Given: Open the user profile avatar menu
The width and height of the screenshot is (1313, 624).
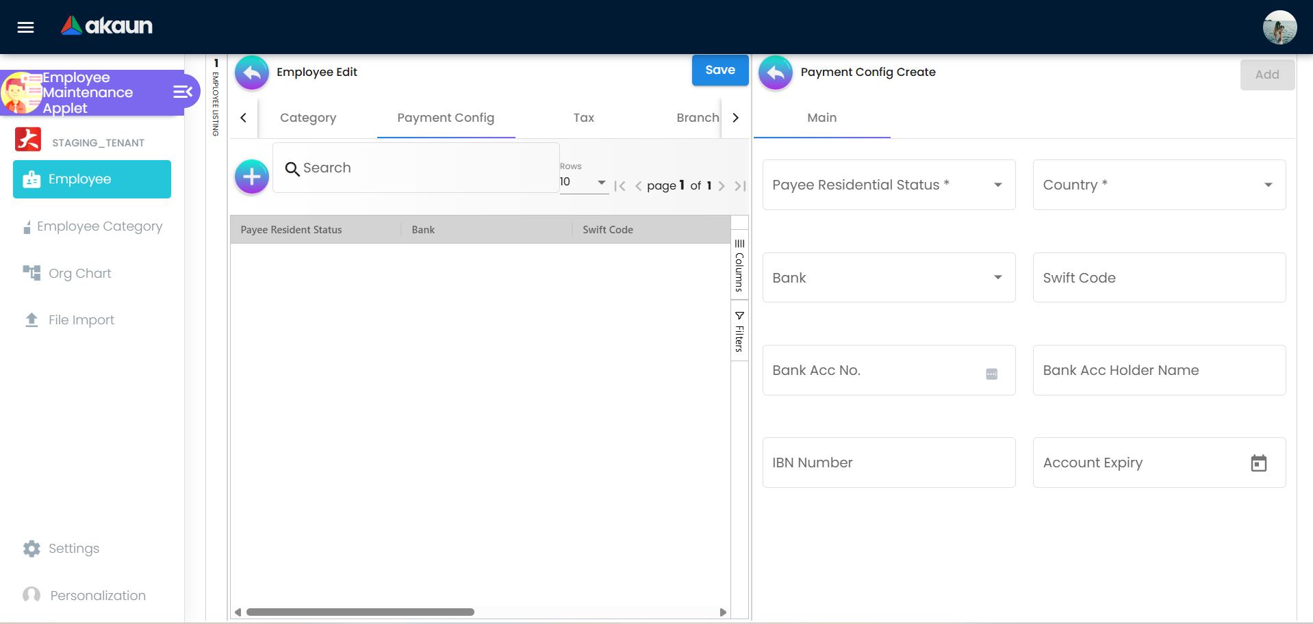Looking at the screenshot, I should [x=1279, y=27].
